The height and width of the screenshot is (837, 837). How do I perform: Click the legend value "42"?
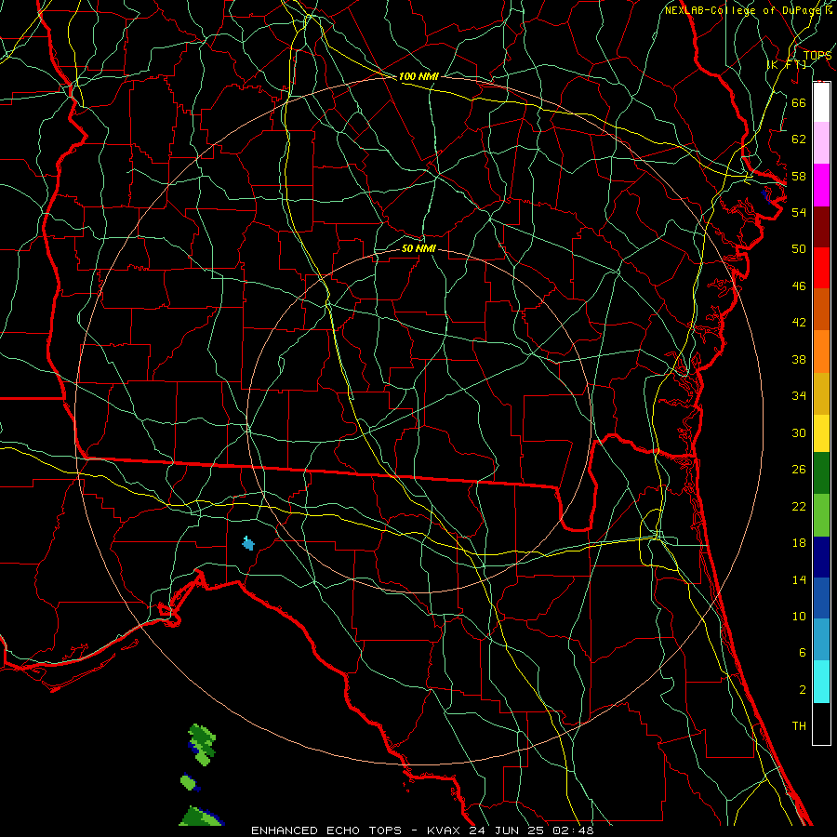pos(799,322)
